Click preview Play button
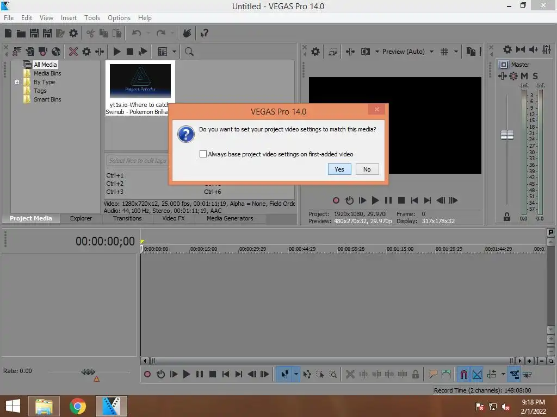 click(375, 201)
